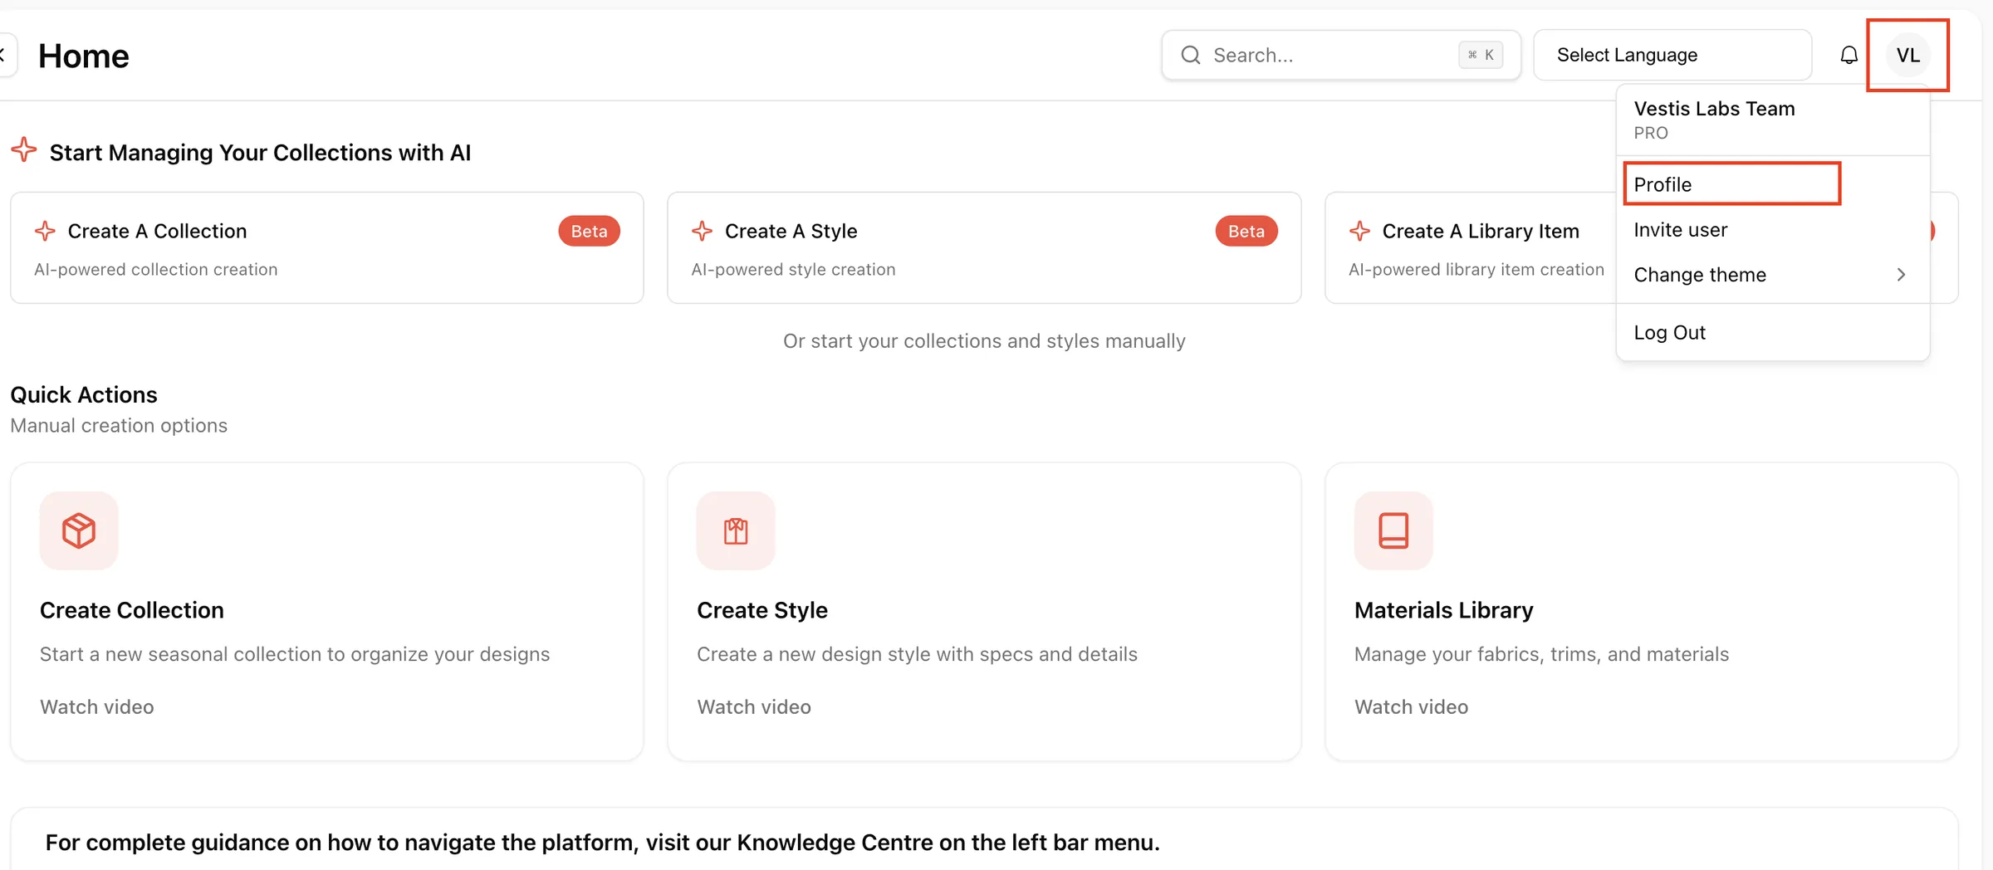Screen dimensions: 1993x870
Task: Click sparkle icon beside Create A Style
Action: [x=703, y=231]
